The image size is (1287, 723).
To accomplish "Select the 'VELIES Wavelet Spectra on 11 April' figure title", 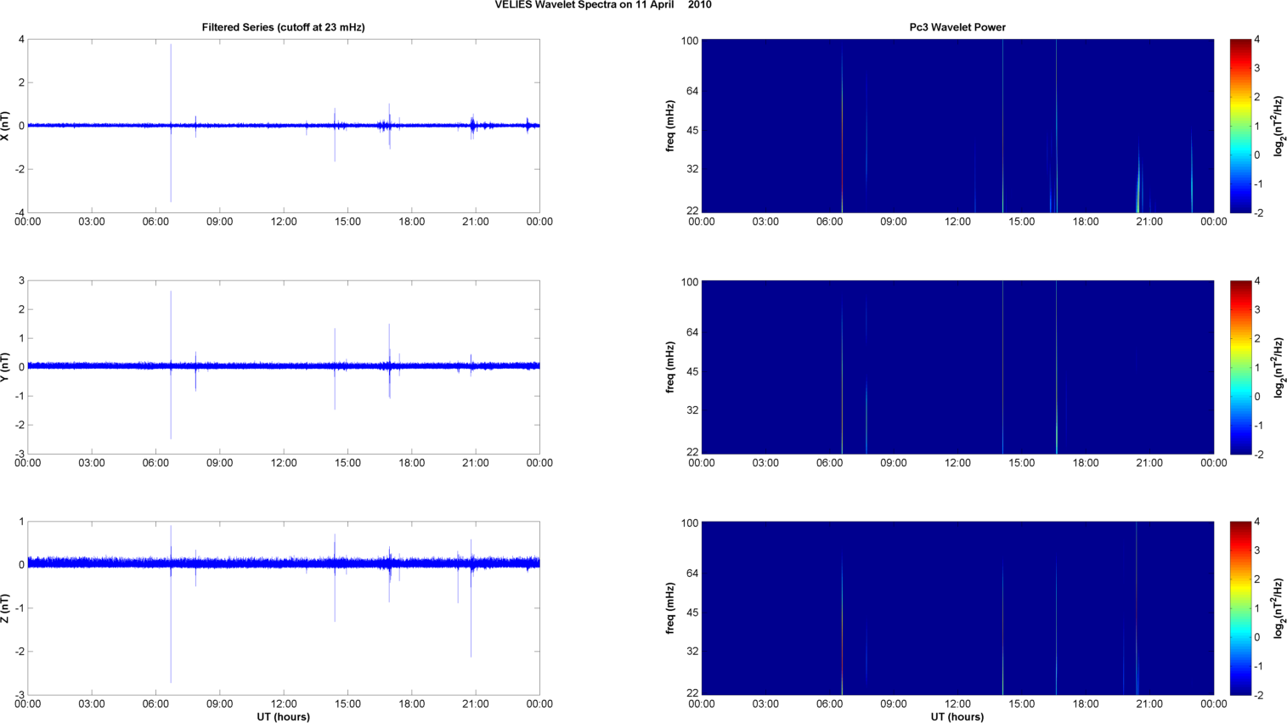I will tap(584, 5).
